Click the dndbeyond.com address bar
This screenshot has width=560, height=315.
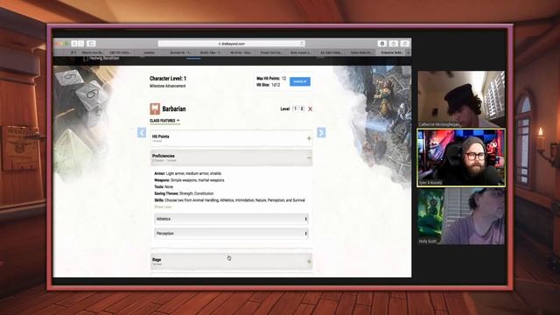click(x=231, y=44)
